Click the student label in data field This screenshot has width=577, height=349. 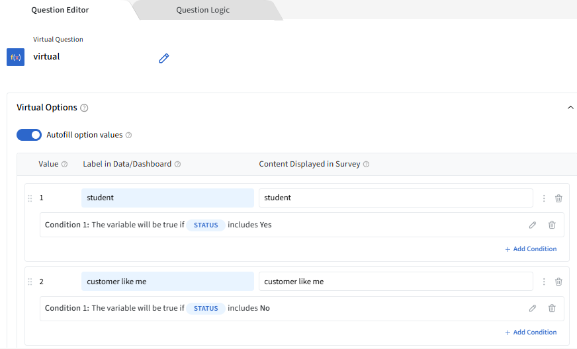pos(167,198)
